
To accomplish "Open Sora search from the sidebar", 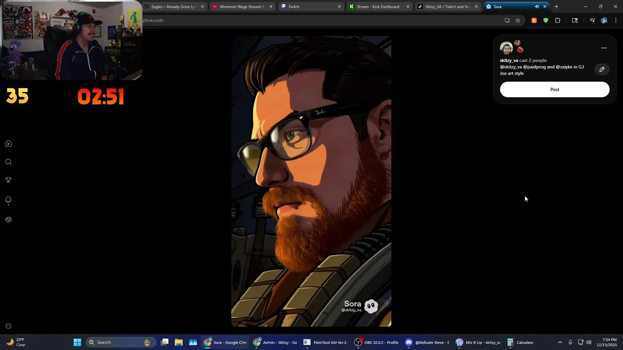I will coord(8,162).
